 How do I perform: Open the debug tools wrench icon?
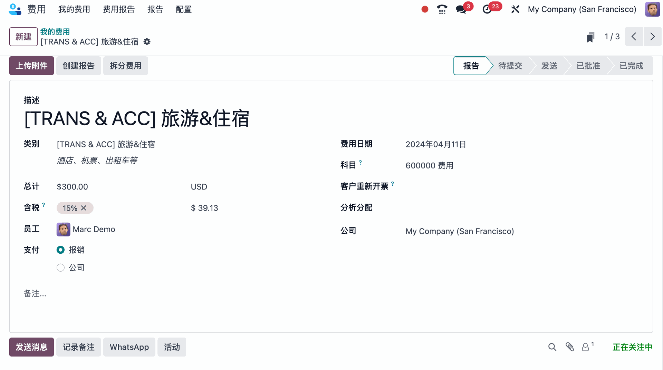[515, 9]
